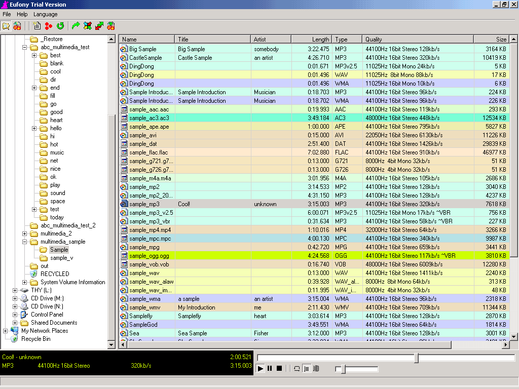Click the four colored arrows icon
The width and height of the screenshot is (519, 389).
coord(88,26)
